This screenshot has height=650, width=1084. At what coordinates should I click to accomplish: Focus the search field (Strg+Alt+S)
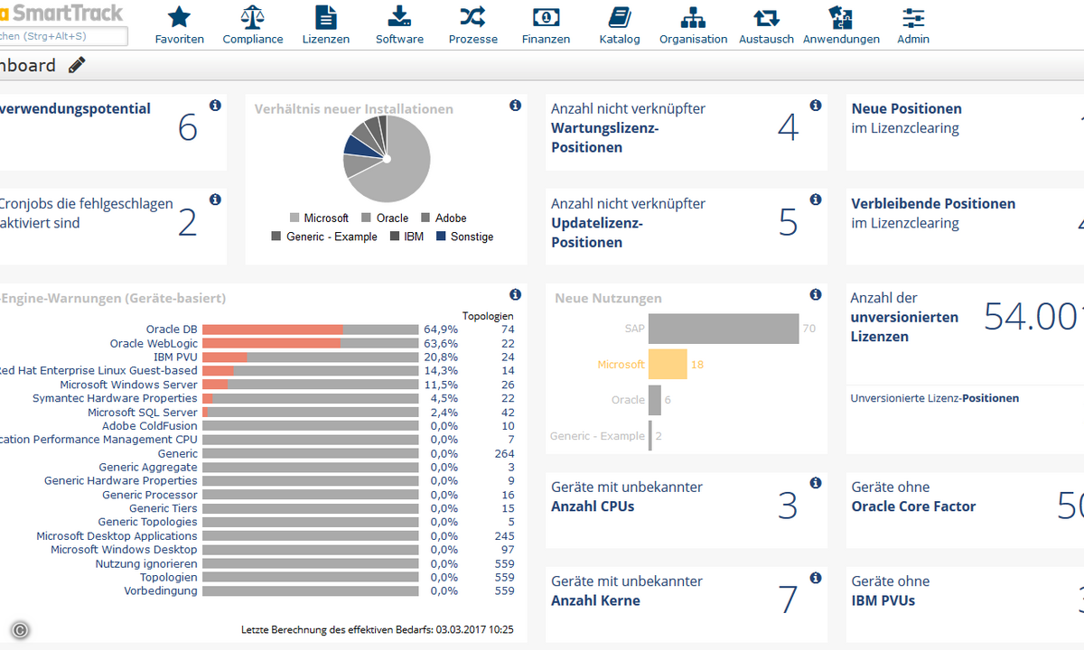[61, 36]
